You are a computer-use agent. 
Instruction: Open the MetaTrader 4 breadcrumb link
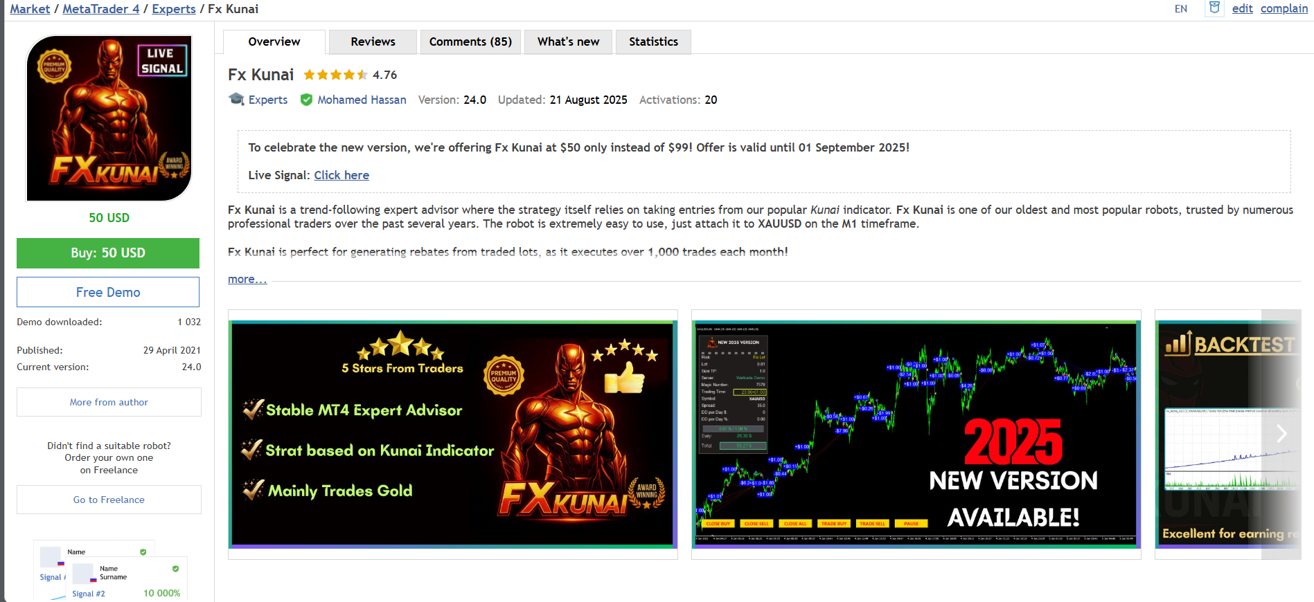pos(101,9)
